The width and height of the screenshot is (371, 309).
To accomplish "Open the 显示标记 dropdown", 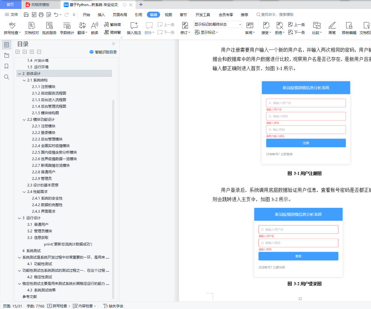I will 206,32.
